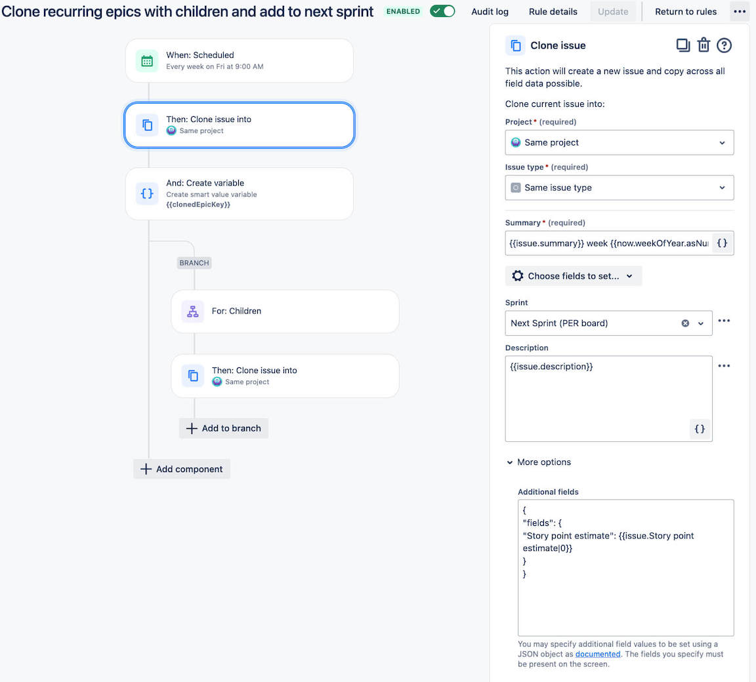Toggle the rule ENABLED switch
756x682 pixels.
(x=442, y=11)
